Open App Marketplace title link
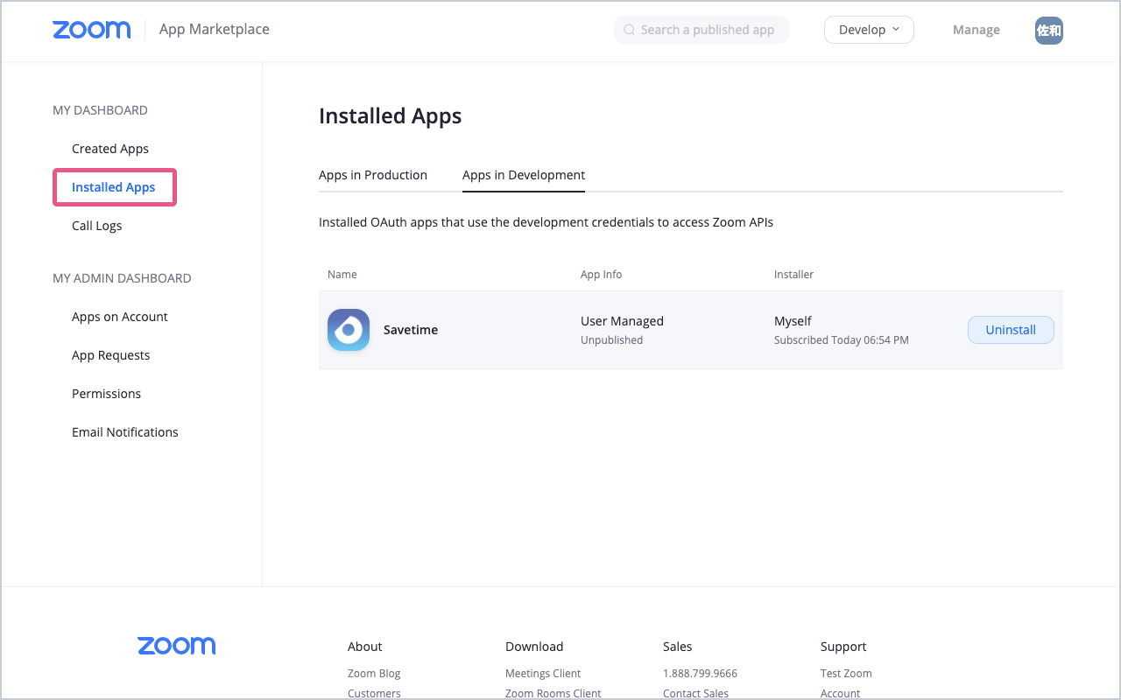This screenshot has height=700, width=1121. point(215,30)
